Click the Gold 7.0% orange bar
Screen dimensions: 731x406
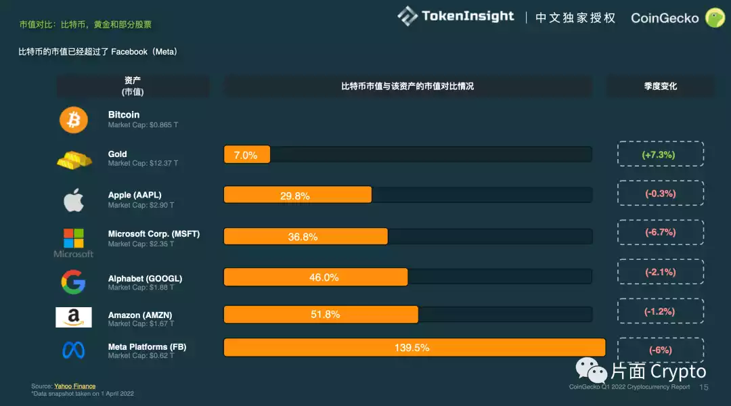[247, 155]
